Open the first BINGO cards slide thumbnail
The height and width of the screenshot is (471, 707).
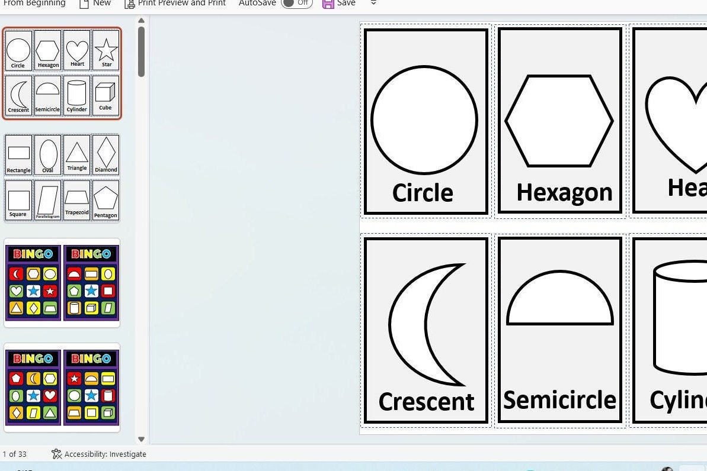(62, 282)
